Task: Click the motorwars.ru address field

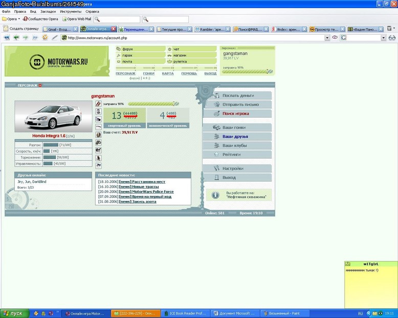Action: (x=192, y=38)
